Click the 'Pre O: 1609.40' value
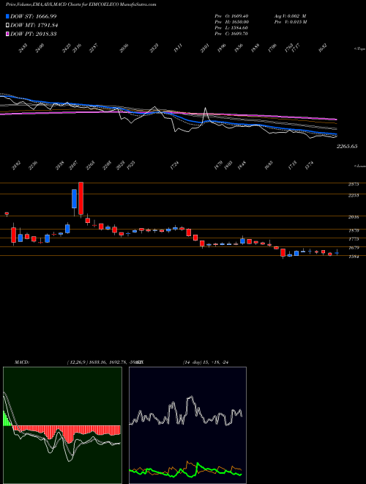Viewport: 366px width, 484px height. [x=231, y=15]
